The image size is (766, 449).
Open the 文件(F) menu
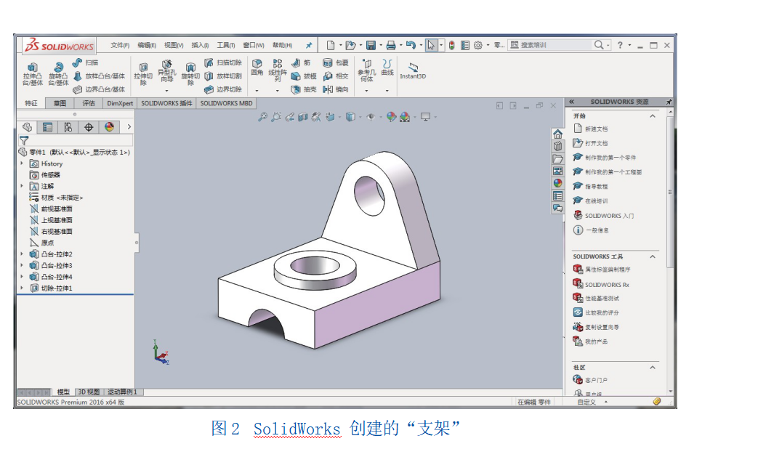click(120, 46)
